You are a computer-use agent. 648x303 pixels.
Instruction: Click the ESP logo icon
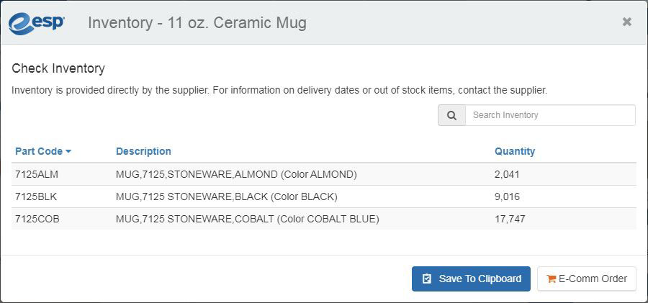(36, 23)
